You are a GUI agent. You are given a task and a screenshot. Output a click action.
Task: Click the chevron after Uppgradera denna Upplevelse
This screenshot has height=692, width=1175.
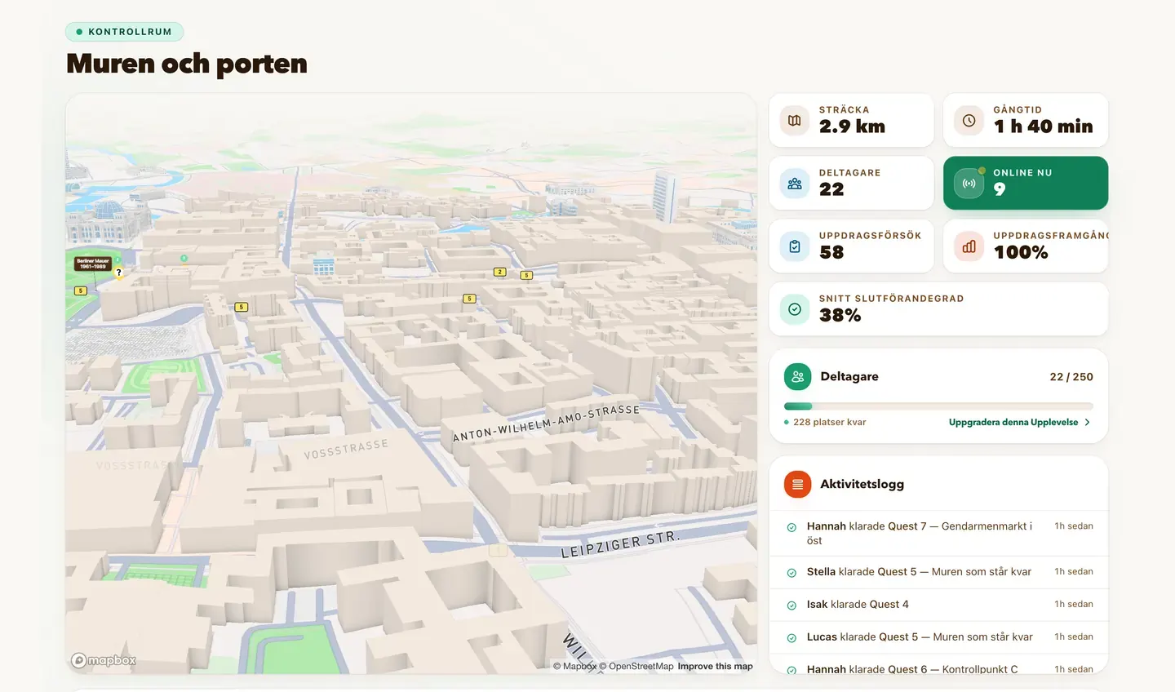point(1087,422)
